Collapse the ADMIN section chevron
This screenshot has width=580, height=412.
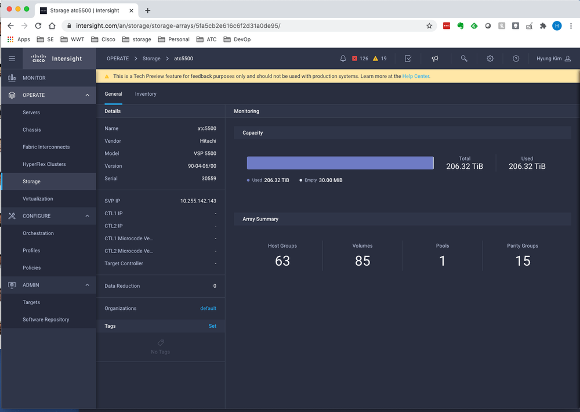[87, 285]
